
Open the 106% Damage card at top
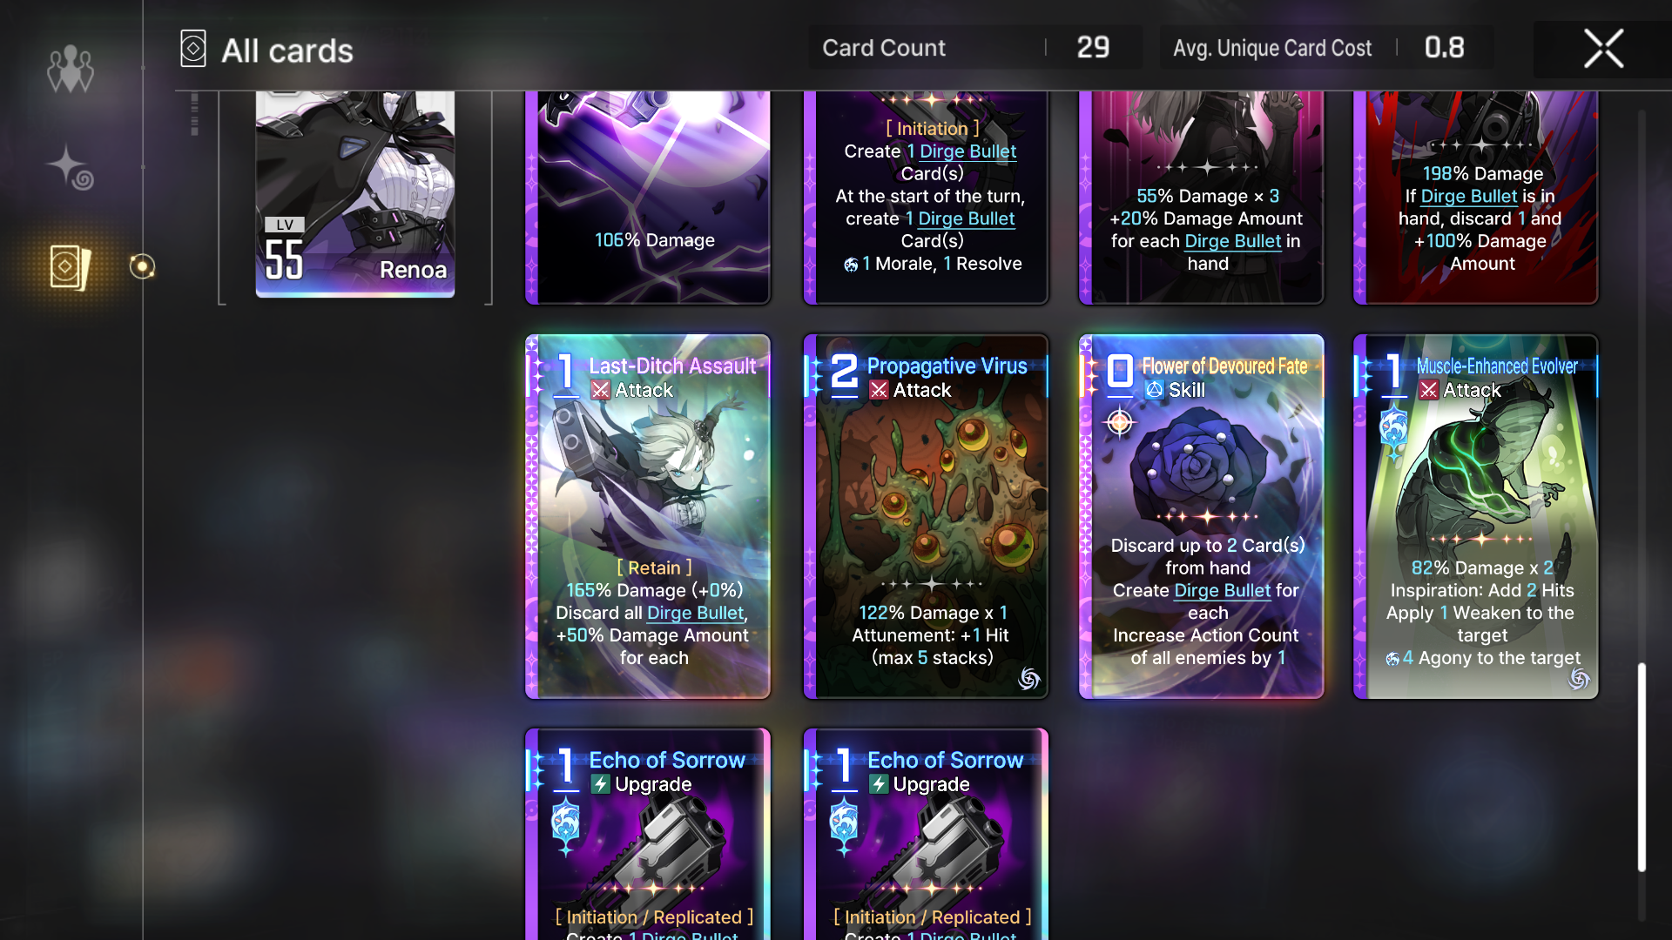(x=648, y=198)
